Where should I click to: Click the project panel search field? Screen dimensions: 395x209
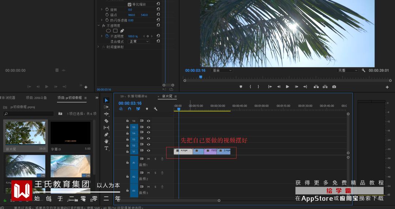[x=29, y=114]
